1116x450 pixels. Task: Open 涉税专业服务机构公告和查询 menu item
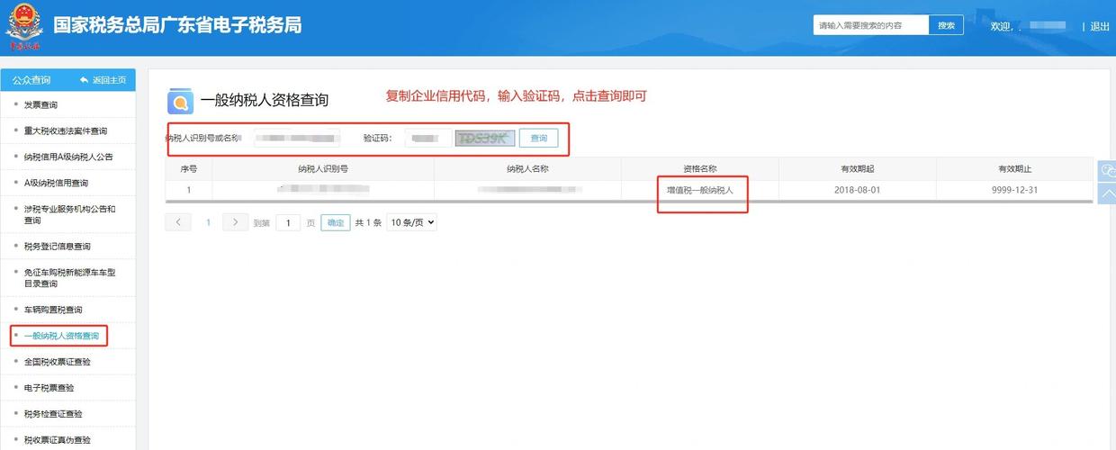click(x=69, y=214)
